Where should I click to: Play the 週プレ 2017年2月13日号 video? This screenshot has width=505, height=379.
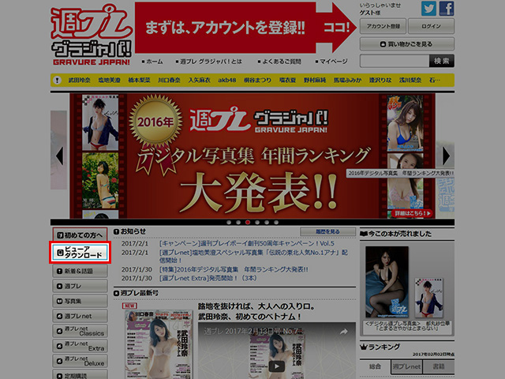pos(277,366)
